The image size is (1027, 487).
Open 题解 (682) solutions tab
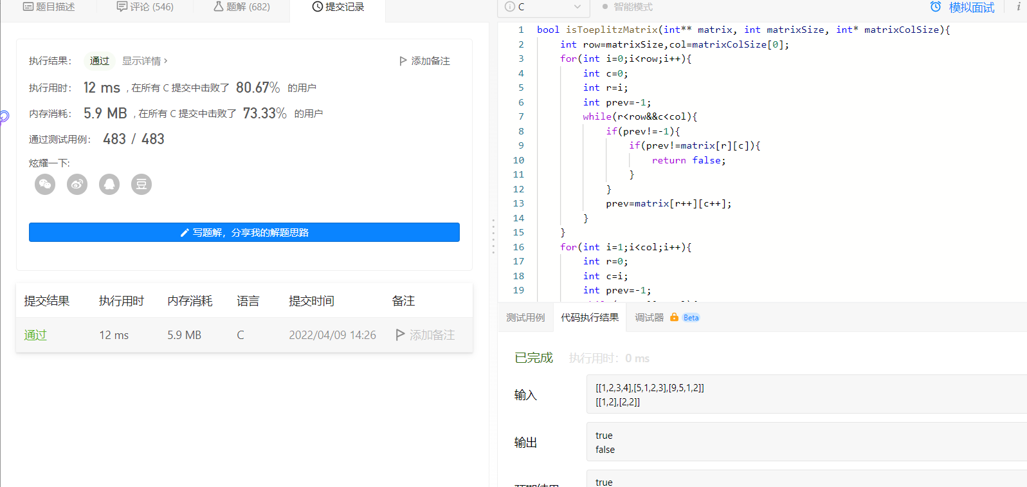pos(242,6)
